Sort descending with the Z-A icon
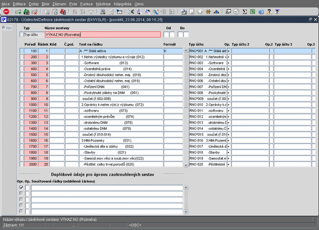Screen dimensions: 319x230 point(83,12)
